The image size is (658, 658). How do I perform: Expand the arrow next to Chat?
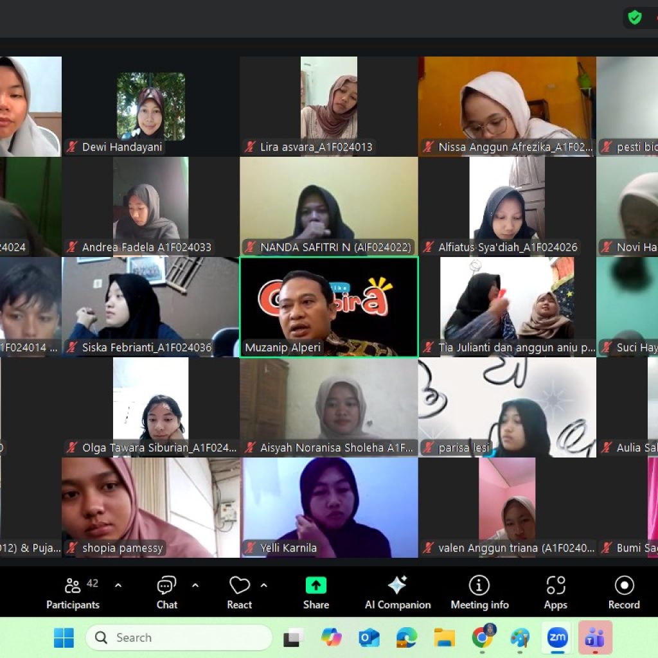pyautogui.click(x=195, y=585)
